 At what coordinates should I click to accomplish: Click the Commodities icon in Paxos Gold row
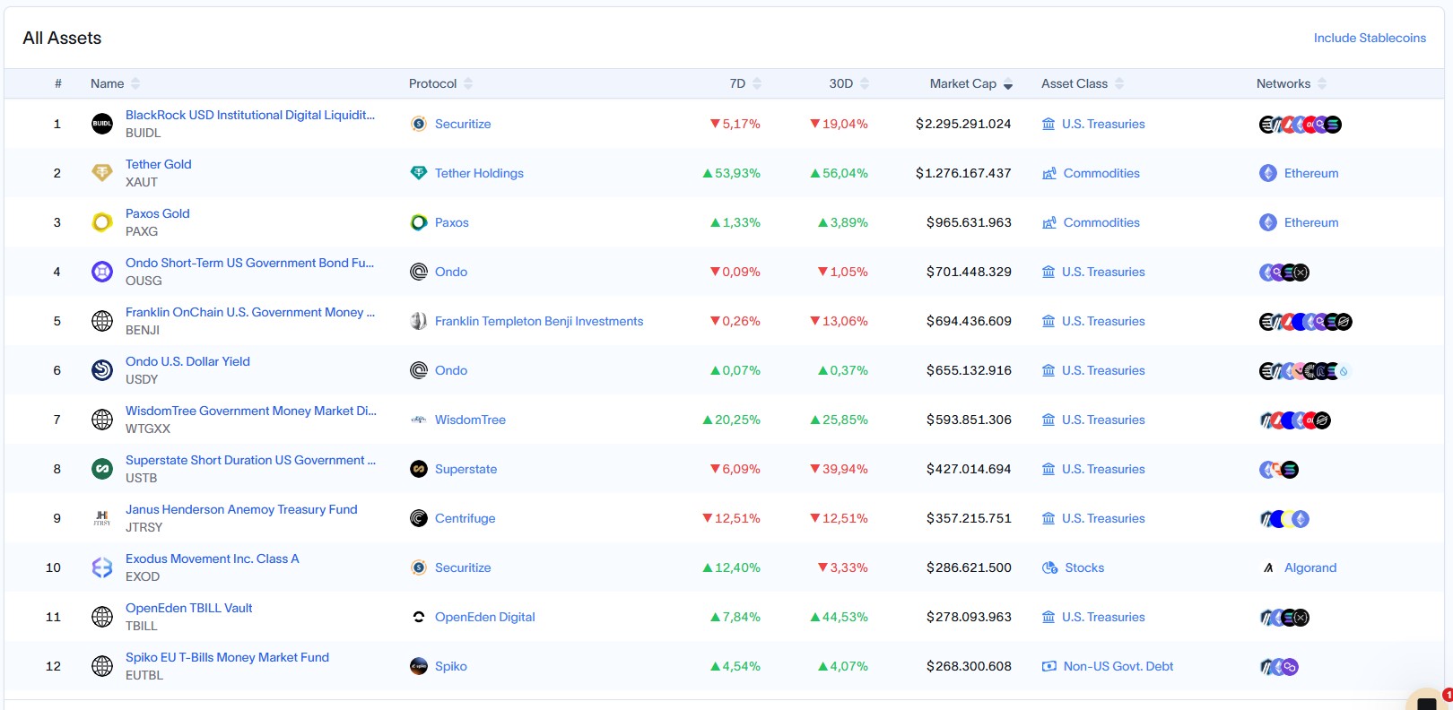click(x=1049, y=222)
